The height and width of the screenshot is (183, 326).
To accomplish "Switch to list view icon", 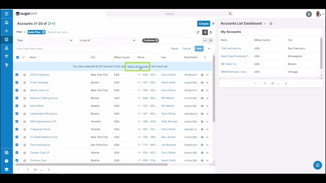I will [x=205, y=32].
